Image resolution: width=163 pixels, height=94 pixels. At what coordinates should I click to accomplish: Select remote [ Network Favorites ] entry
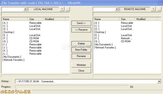105,48
